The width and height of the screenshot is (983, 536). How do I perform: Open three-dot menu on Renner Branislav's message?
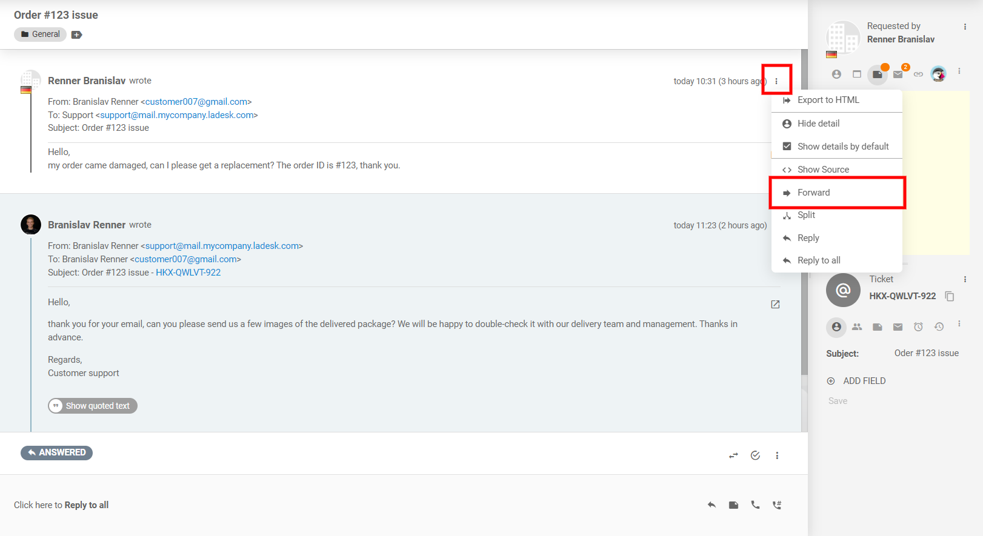776,81
